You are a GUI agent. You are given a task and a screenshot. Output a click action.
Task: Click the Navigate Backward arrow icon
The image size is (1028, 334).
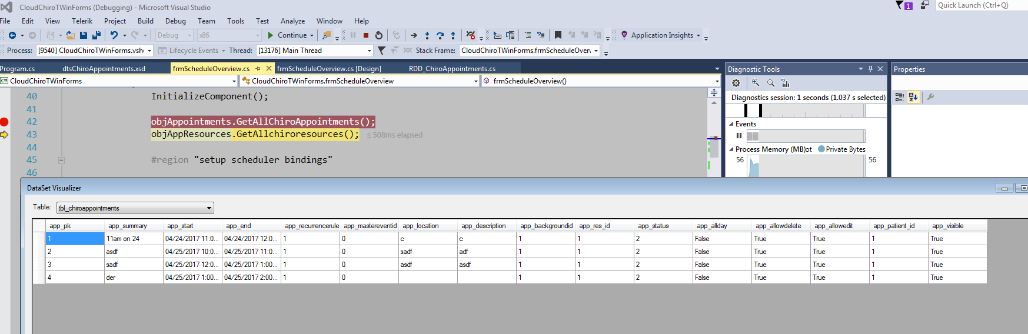[x=12, y=35]
